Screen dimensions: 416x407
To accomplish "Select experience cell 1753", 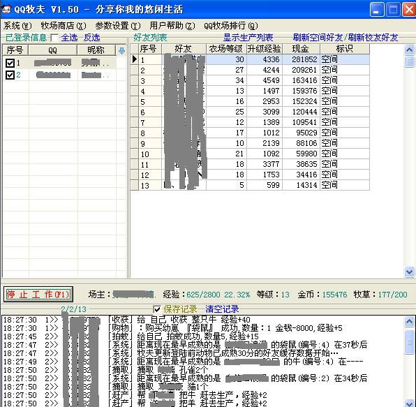I will coord(265,175).
